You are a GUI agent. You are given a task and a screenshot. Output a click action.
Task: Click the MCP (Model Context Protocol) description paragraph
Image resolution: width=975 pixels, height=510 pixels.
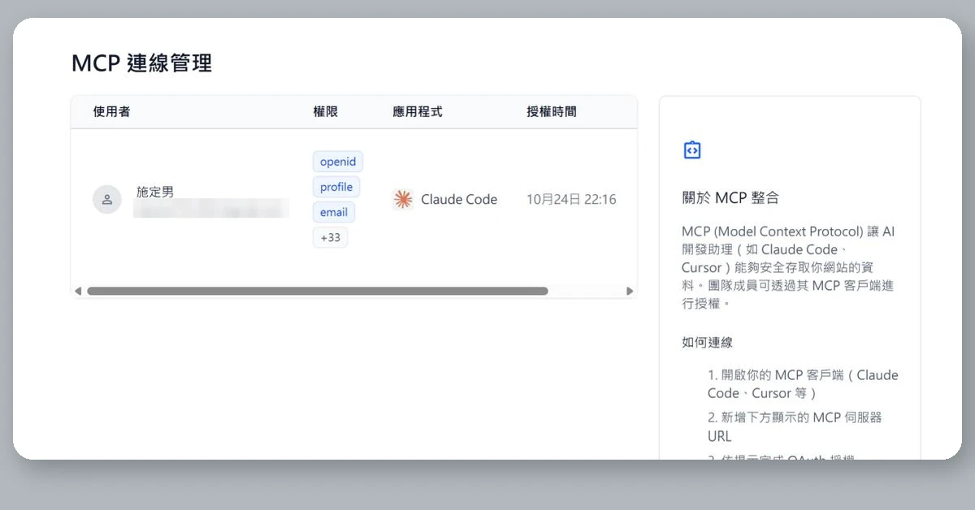coord(789,267)
